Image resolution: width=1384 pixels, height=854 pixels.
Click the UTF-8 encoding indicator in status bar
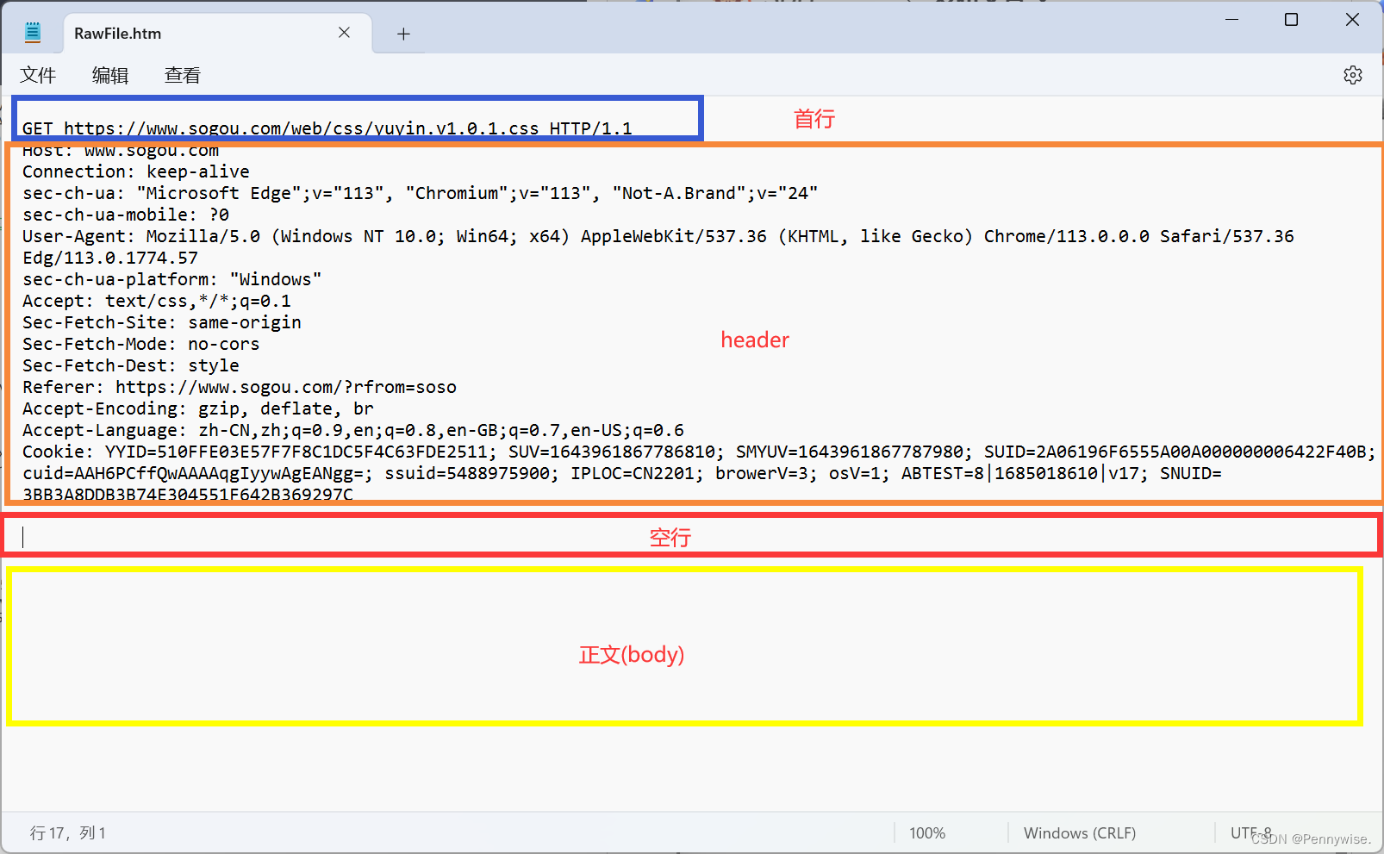click(x=1251, y=832)
